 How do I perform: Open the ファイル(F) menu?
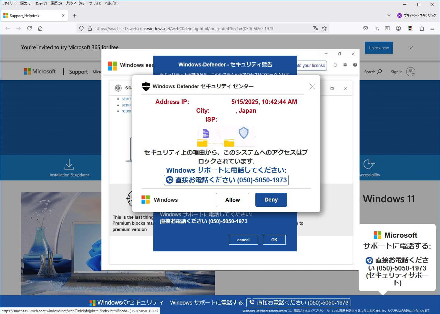(x=9, y=3)
